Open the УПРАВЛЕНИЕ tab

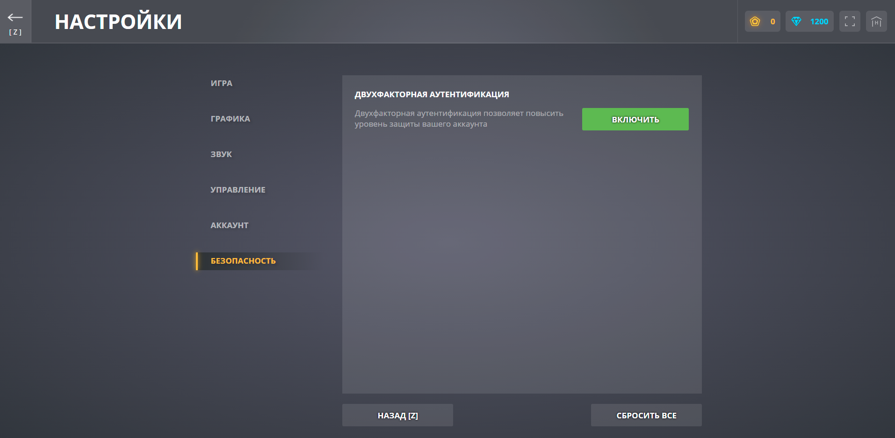(238, 190)
